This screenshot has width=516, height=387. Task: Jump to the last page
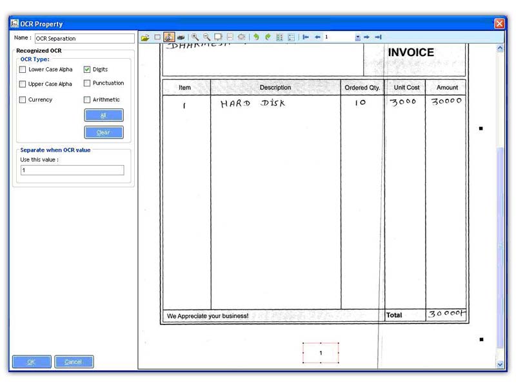click(x=379, y=37)
